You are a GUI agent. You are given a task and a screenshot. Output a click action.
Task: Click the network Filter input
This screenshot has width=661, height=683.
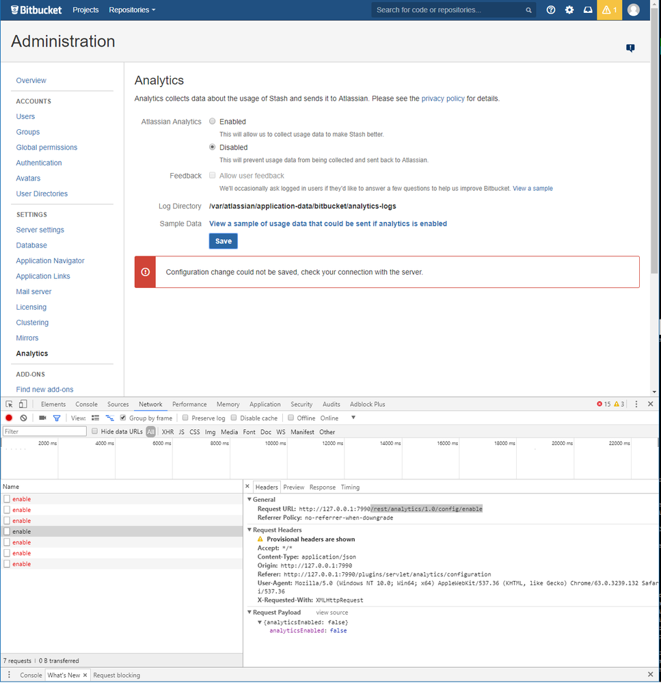click(44, 431)
